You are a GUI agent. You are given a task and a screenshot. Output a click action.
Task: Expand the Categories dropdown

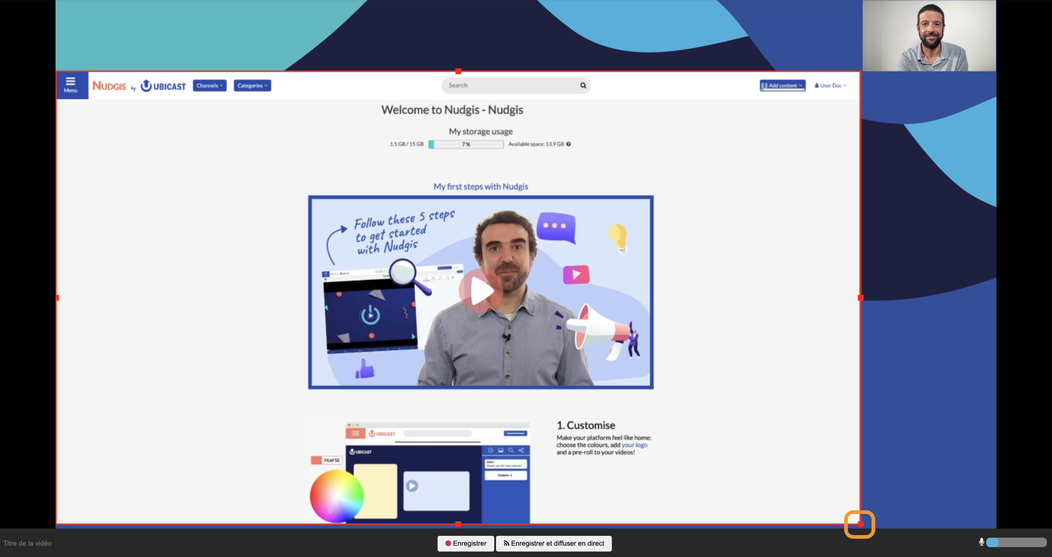click(x=252, y=85)
